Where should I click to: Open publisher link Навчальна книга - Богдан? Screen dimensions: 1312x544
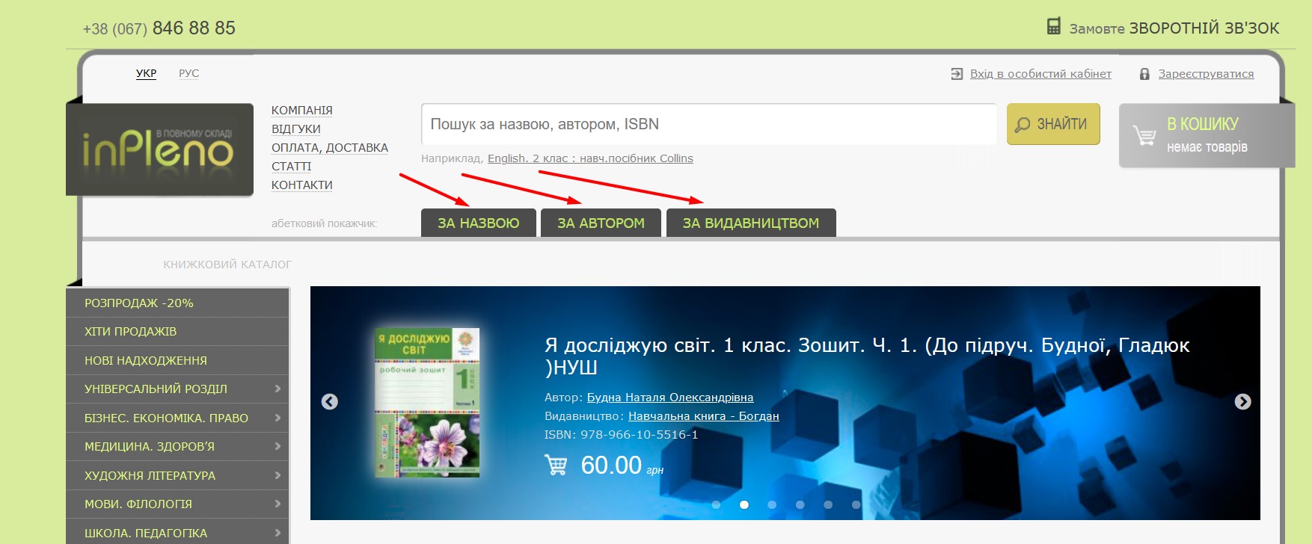click(x=704, y=416)
